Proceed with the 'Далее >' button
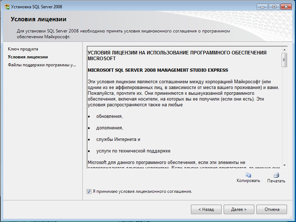Screen dimensions: 296x222 coord(239,209)
